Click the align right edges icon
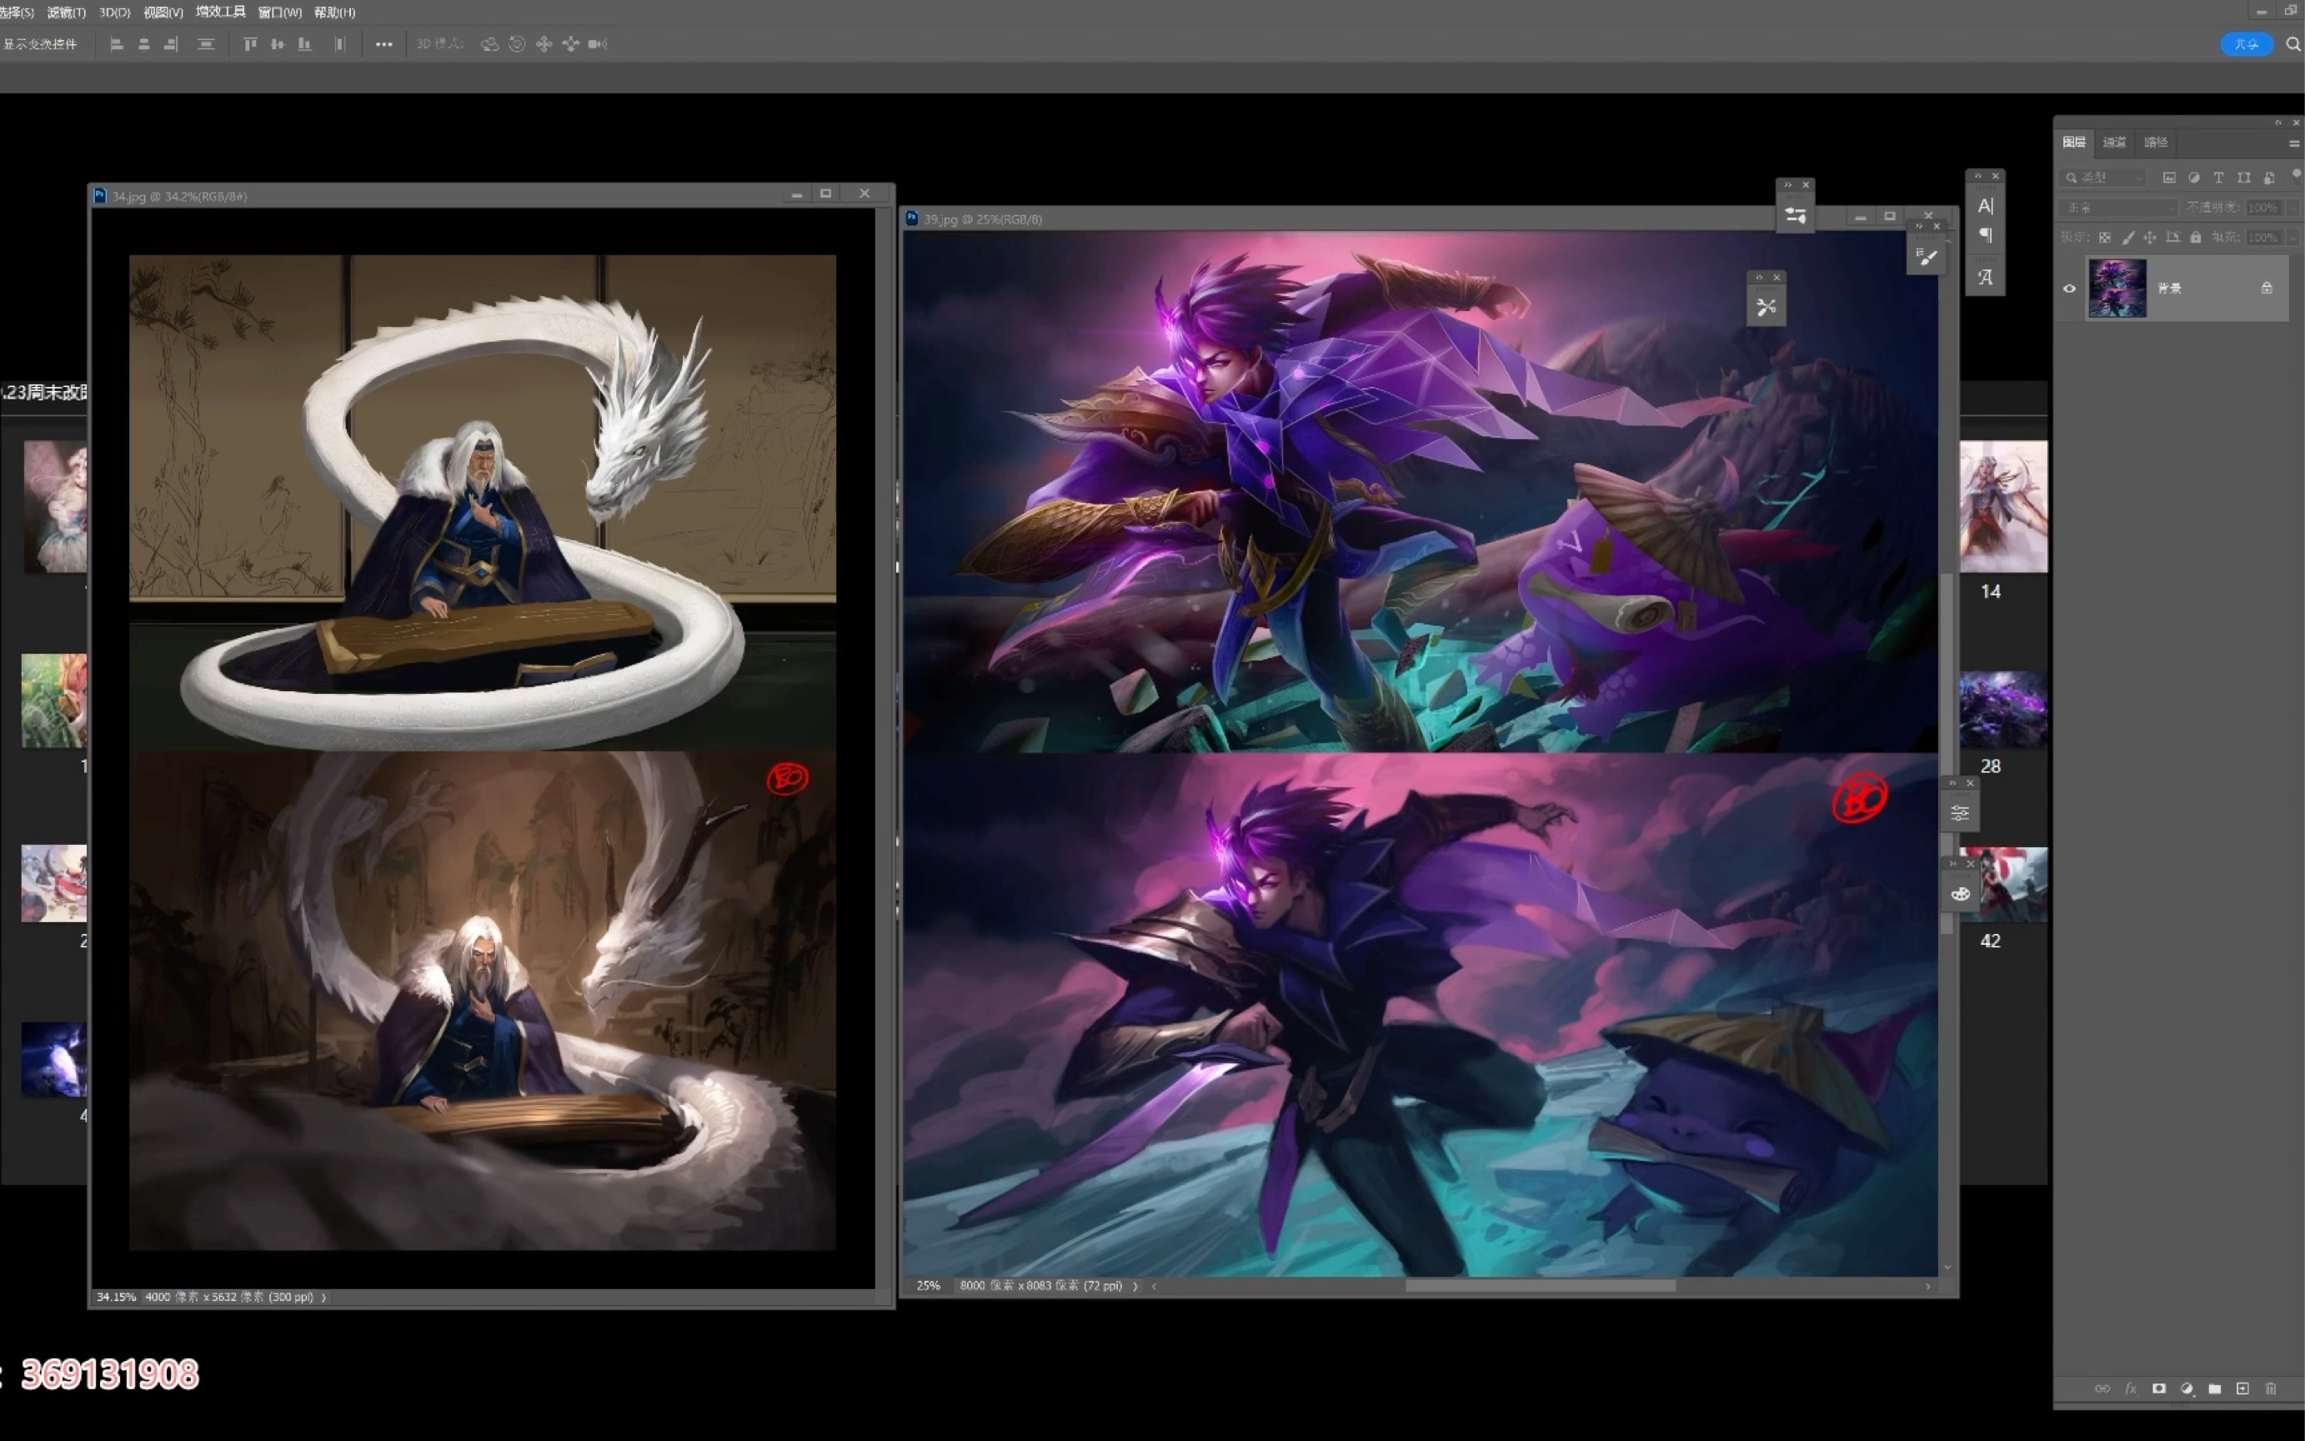 171,44
